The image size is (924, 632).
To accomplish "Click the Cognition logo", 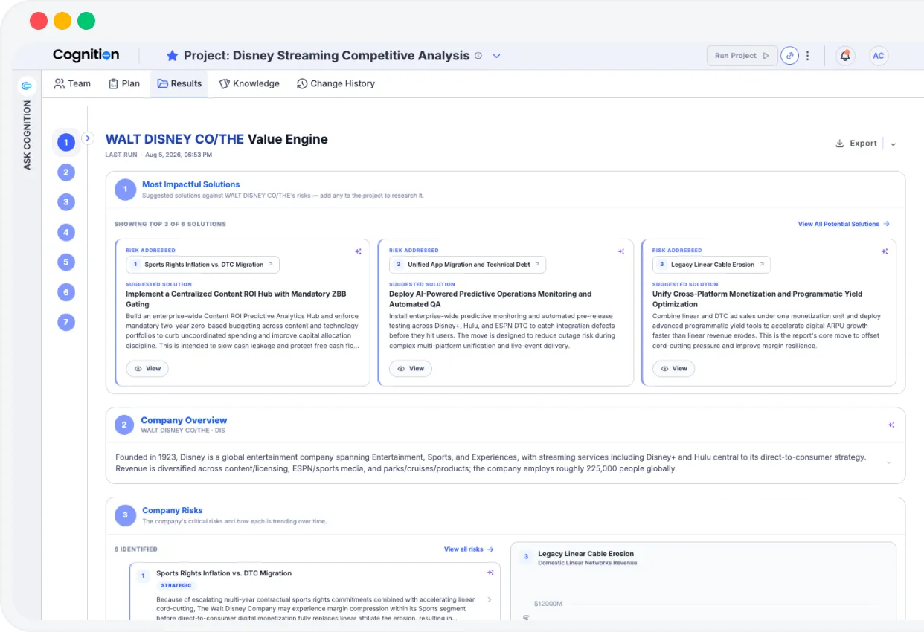I will [x=86, y=55].
